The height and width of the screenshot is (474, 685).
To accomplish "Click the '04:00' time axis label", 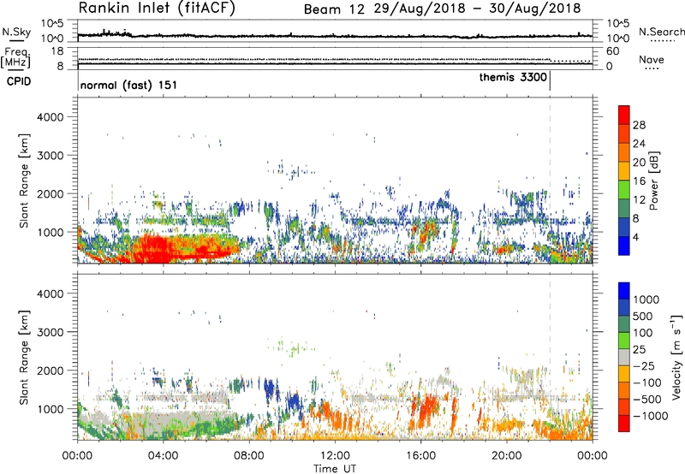I will pos(163,456).
